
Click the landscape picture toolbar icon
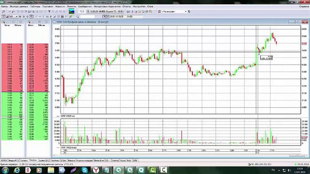pos(72,12)
